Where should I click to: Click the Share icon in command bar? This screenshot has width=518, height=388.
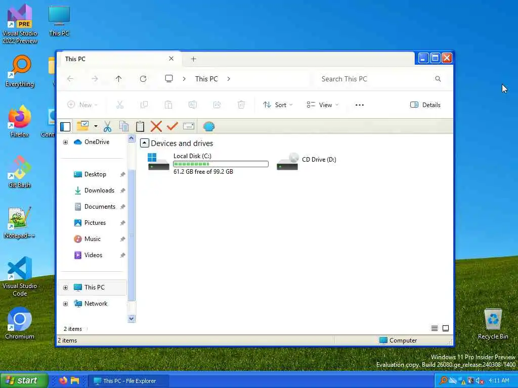click(x=217, y=105)
